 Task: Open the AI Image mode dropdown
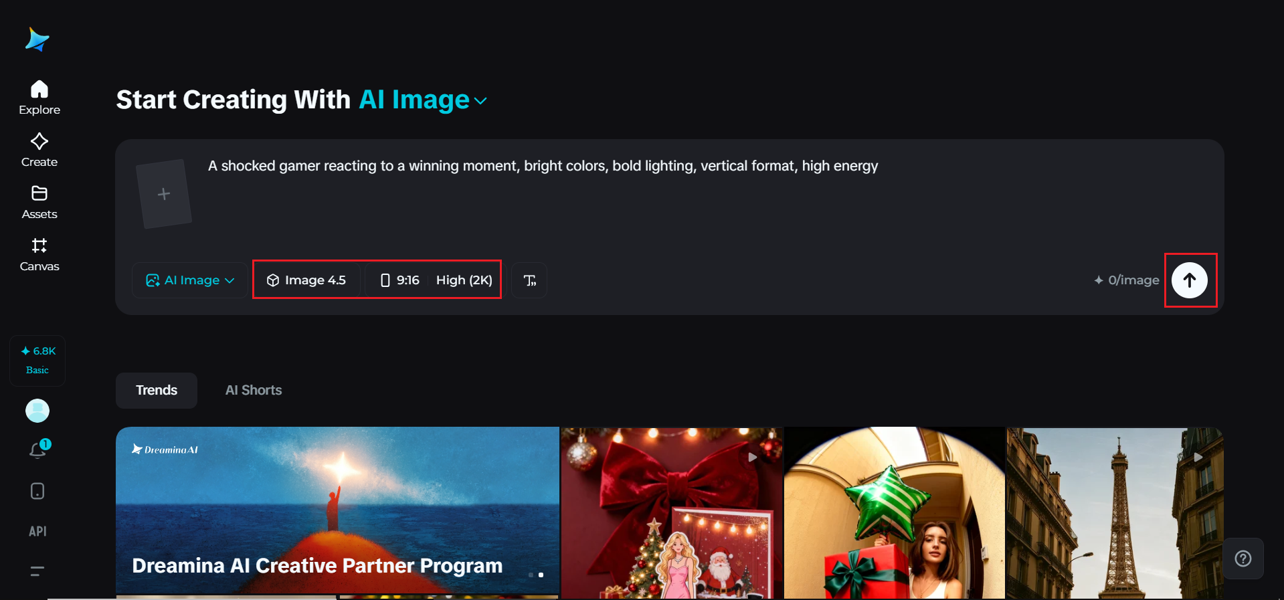click(x=190, y=280)
